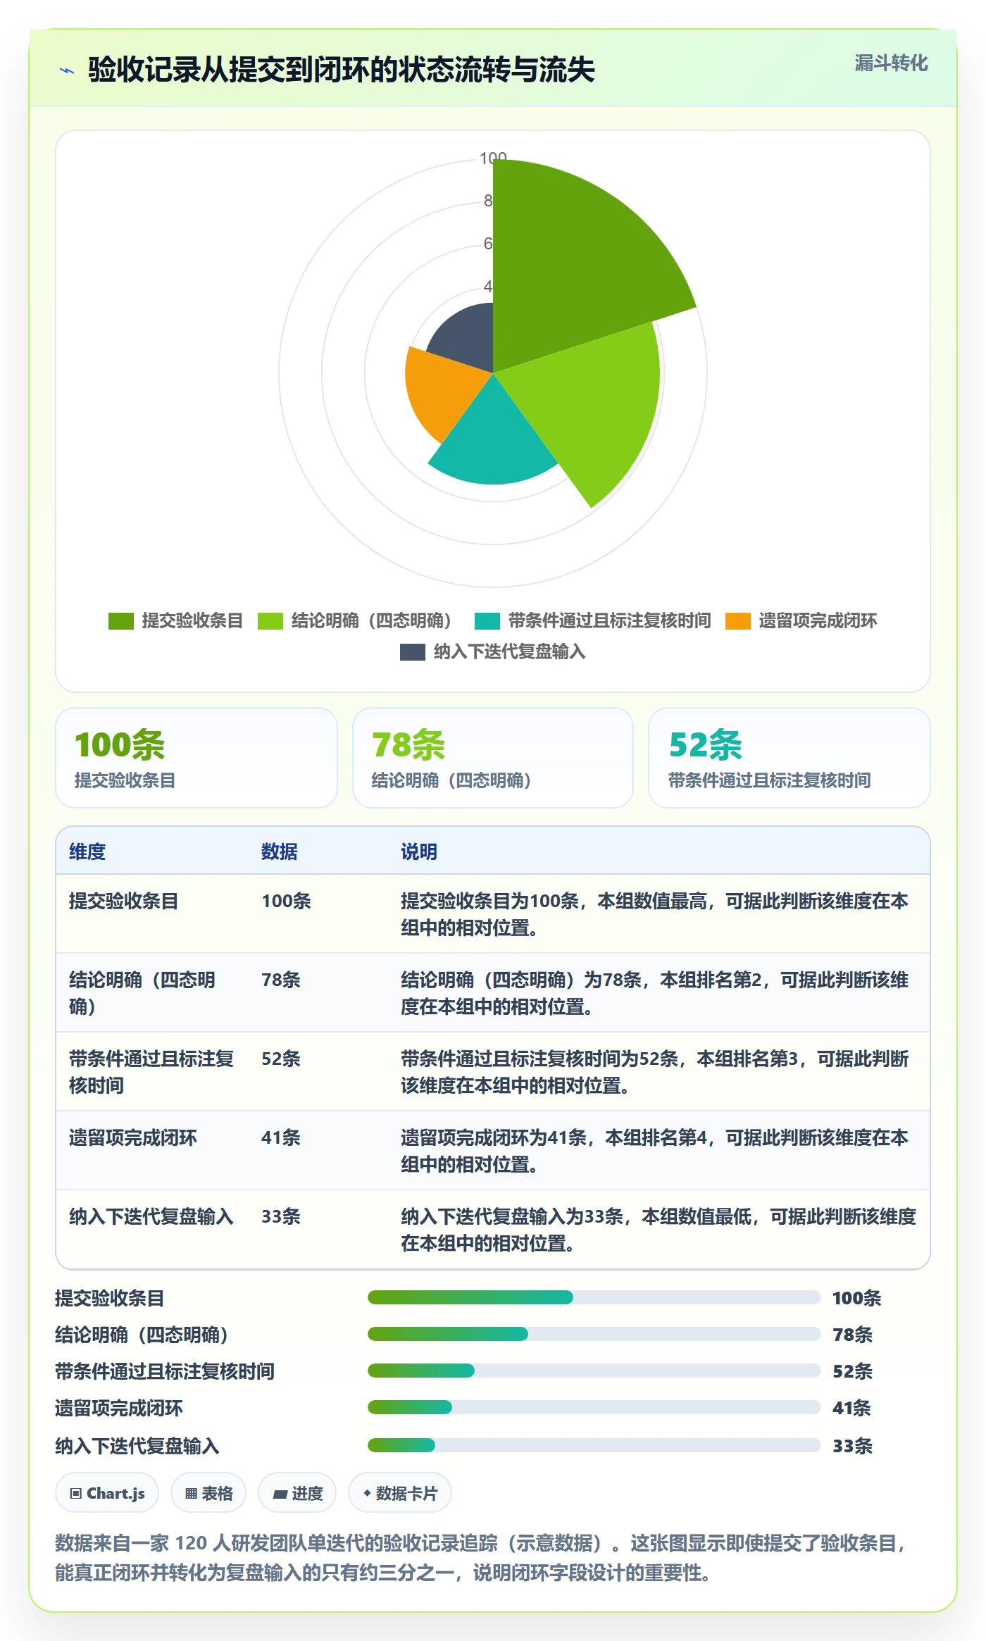Click the 78条 cell in the table
The height and width of the screenshot is (1641, 986).
(x=281, y=980)
